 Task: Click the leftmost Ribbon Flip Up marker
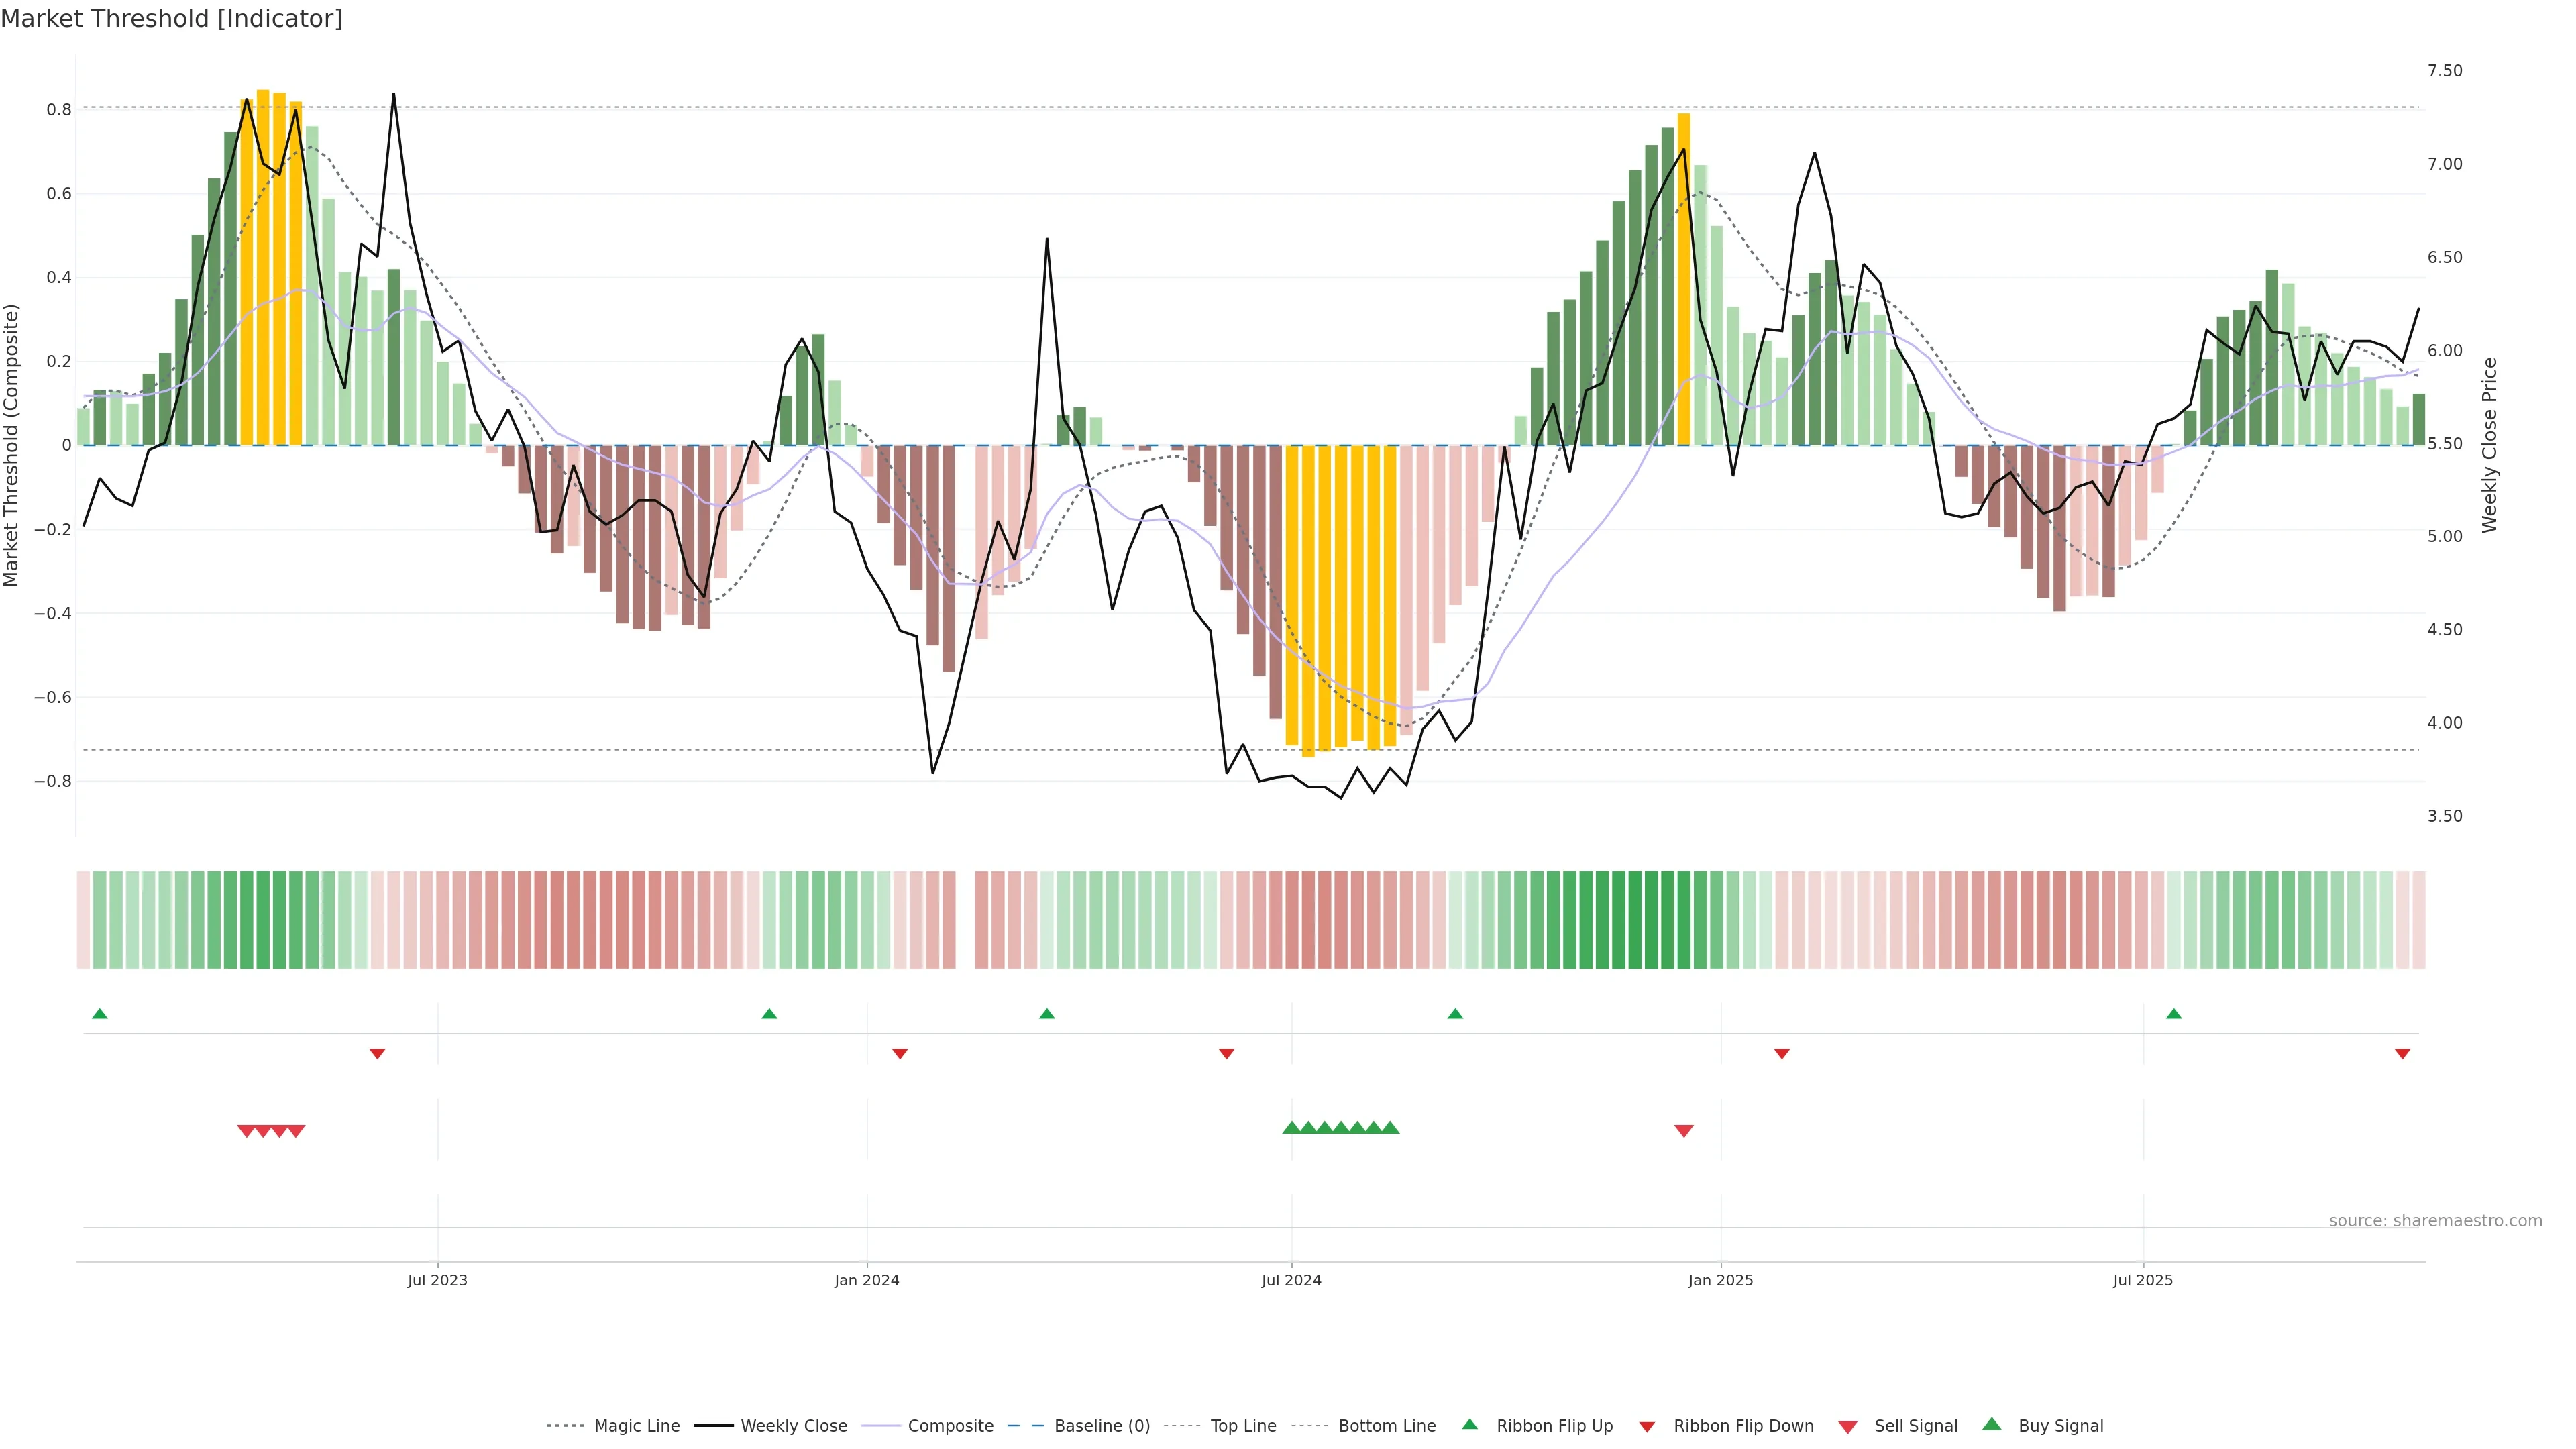tap(100, 1014)
